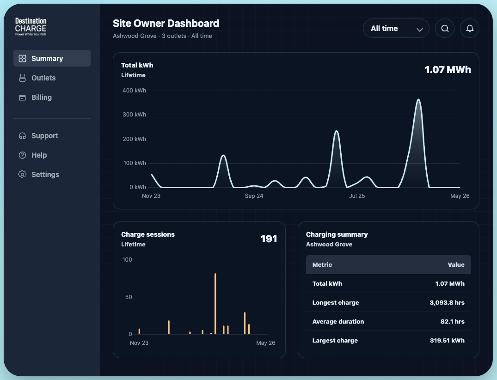Open the Billing page
The width and height of the screenshot is (497, 380).
point(52,97)
